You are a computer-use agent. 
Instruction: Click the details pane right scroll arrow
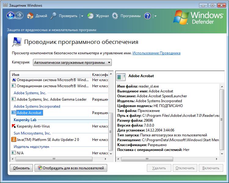pyautogui.click(x=216, y=159)
